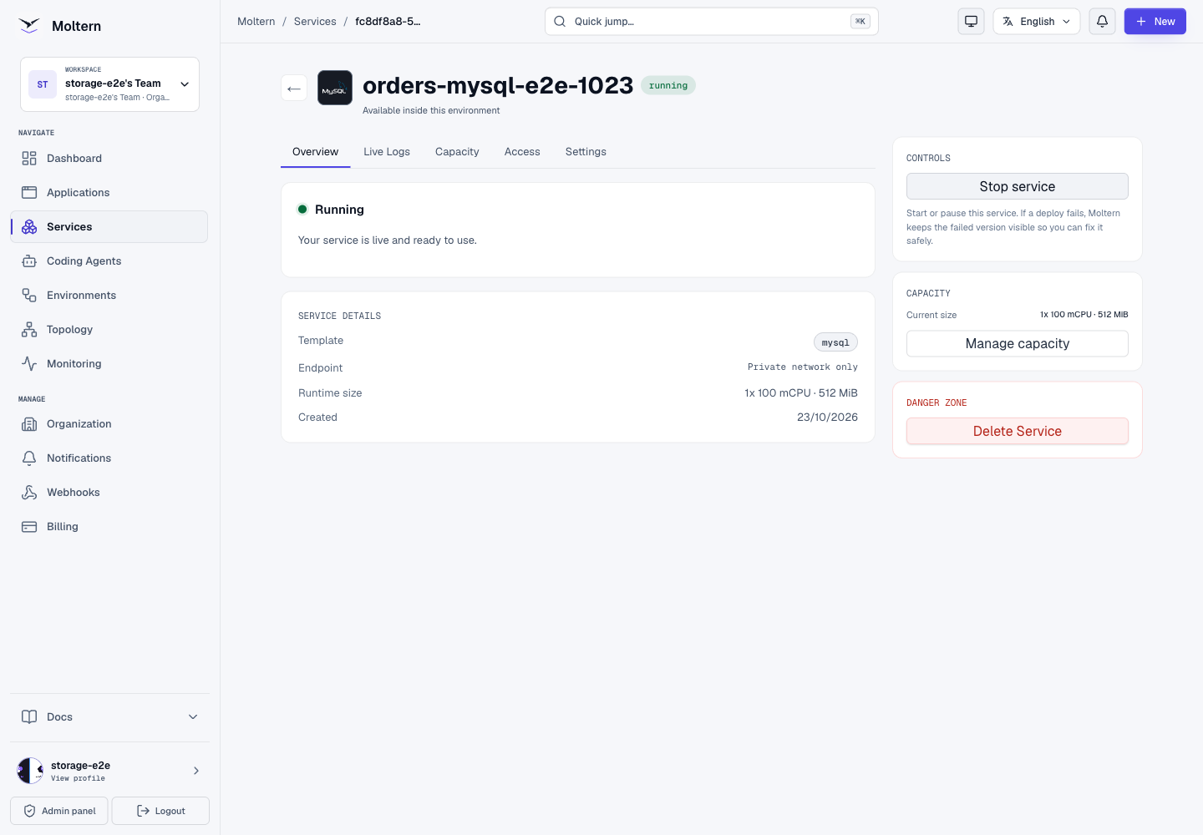Click the Stop service button
The image size is (1203, 835).
[x=1017, y=186]
